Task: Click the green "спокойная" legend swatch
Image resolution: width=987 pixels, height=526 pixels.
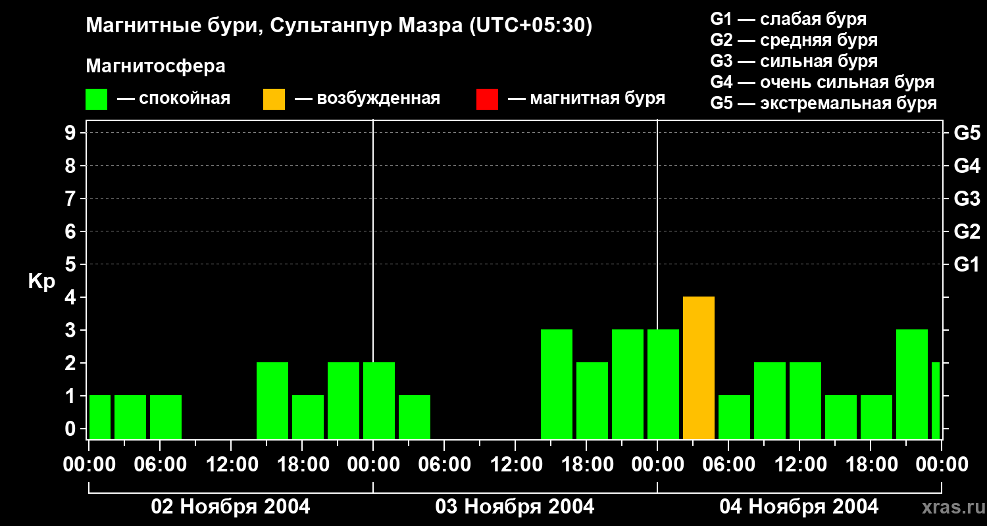Action: [x=96, y=99]
